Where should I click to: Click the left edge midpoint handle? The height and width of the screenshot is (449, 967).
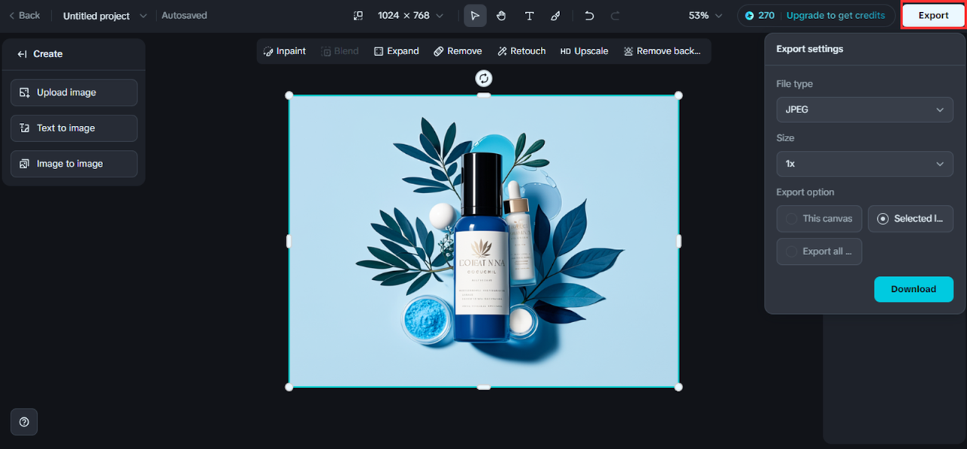tap(289, 241)
